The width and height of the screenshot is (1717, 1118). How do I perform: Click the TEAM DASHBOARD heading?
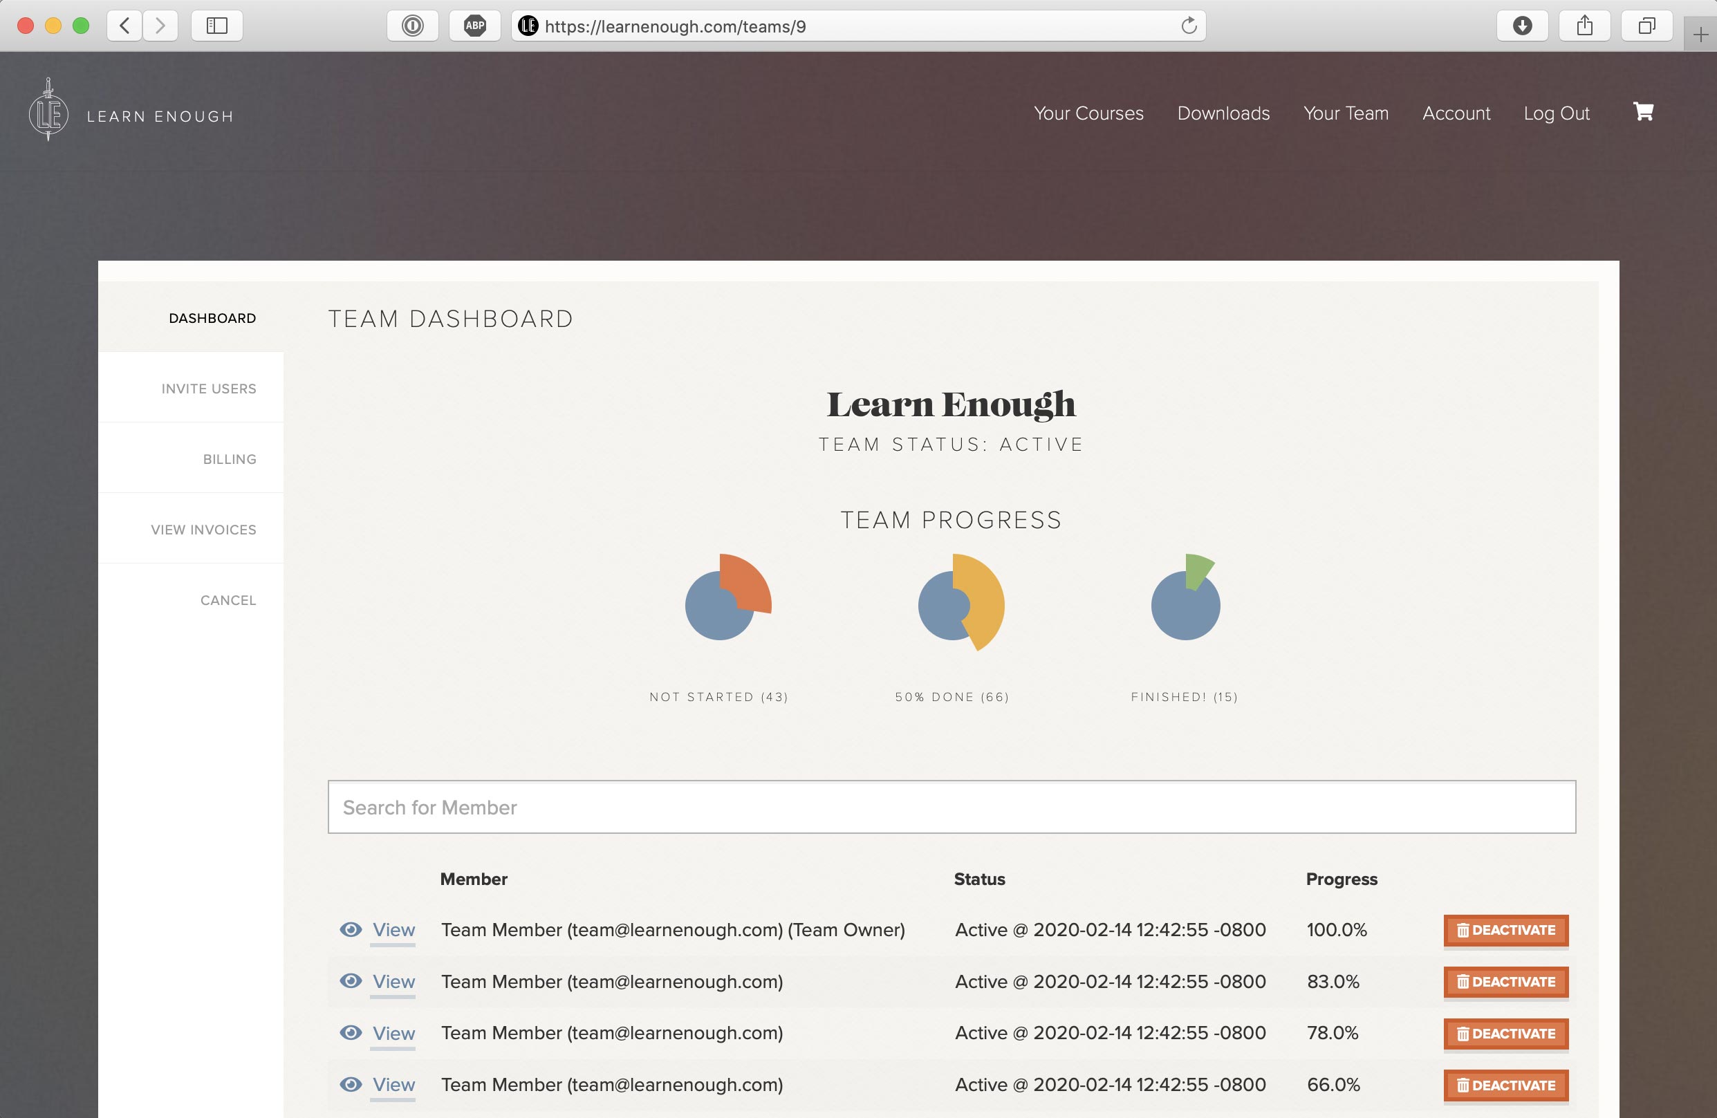pyautogui.click(x=451, y=319)
